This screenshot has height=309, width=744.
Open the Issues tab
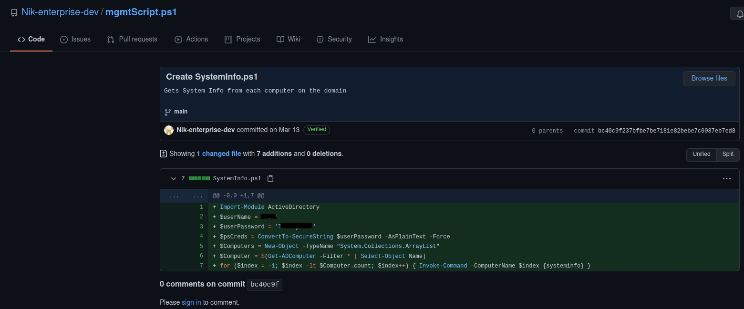[75, 39]
